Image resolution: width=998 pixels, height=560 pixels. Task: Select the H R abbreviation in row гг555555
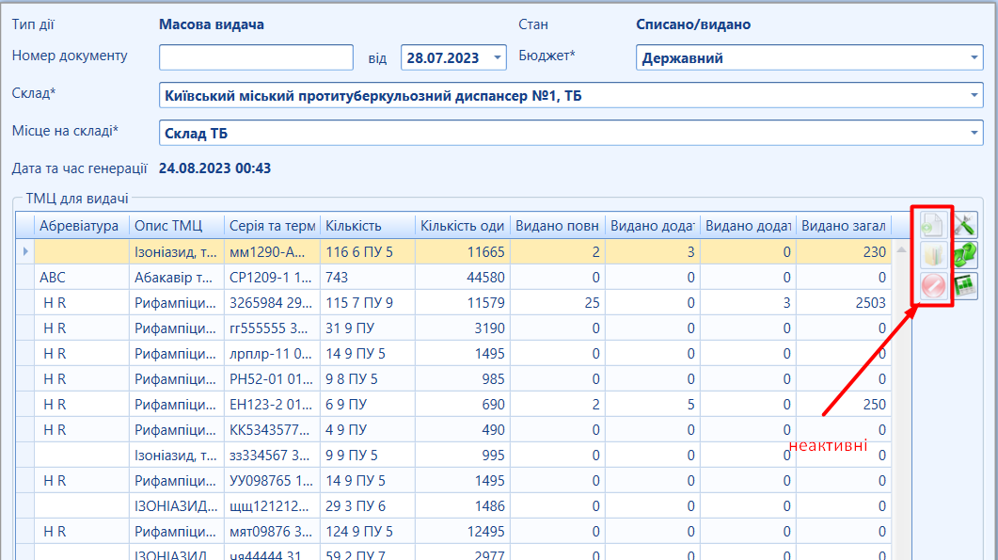82,328
